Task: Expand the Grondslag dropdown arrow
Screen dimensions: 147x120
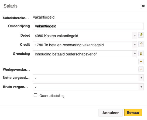Action: (135, 54)
